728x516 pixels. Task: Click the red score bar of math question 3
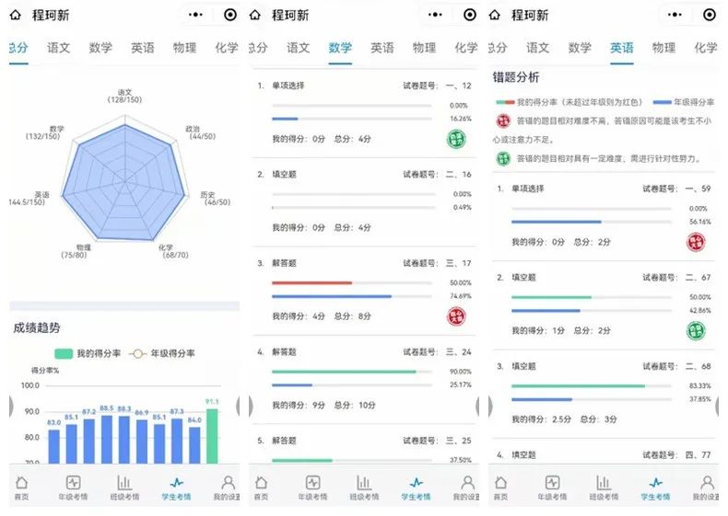pyautogui.click(x=312, y=282)
